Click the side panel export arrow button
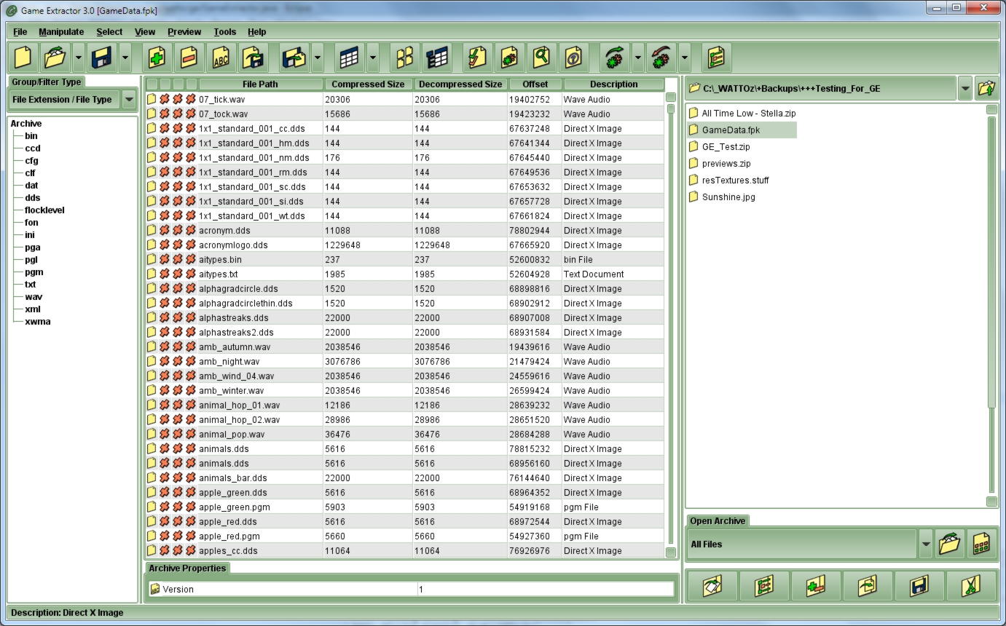The image size is (1006, 626). tap(867, 585)
